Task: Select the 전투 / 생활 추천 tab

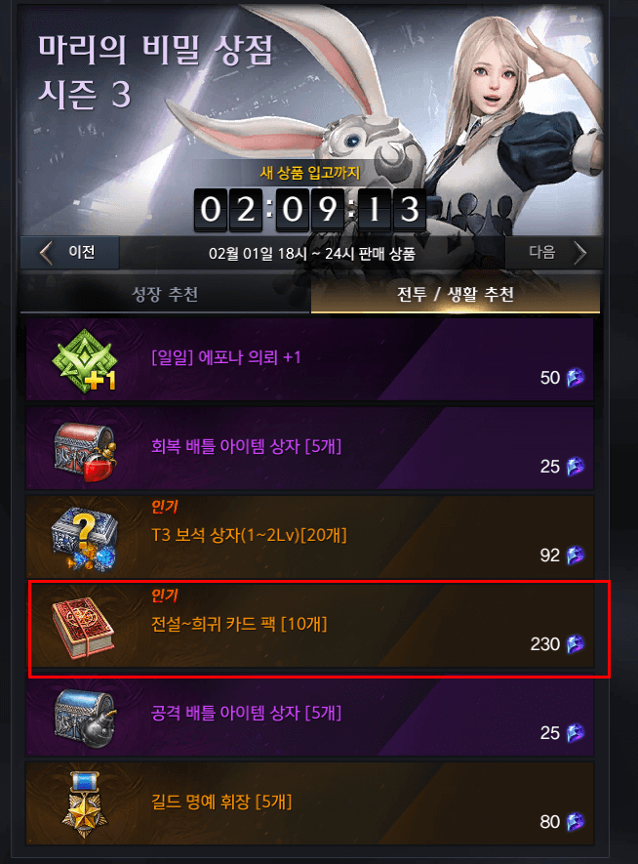Action: 456,294
